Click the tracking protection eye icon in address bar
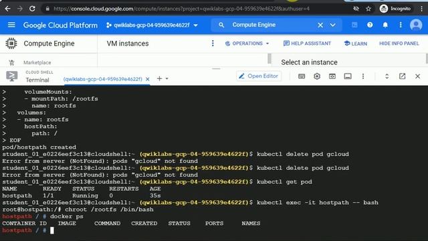This screenshot has width=428, height=241. (356, 9)
